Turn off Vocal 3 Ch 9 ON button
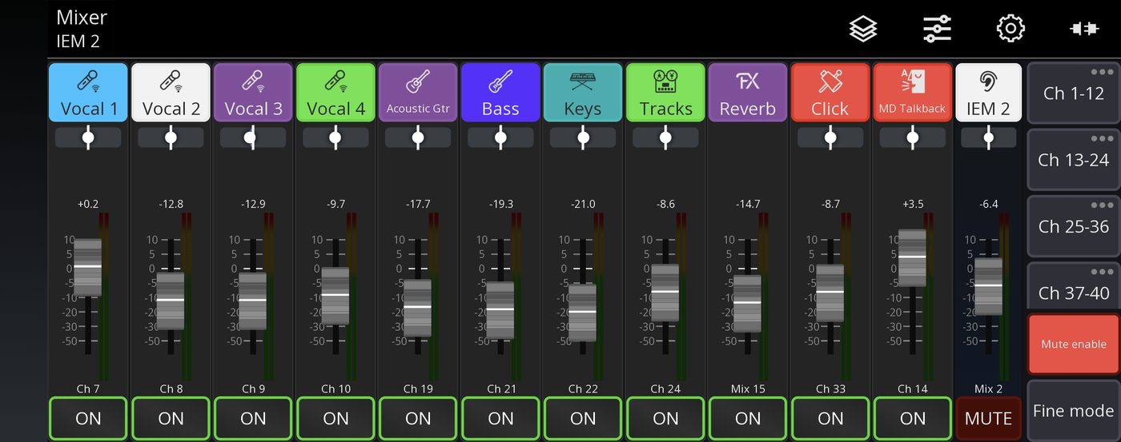The height and width of the screenshot is (442, 1121). tap(253, 418)
